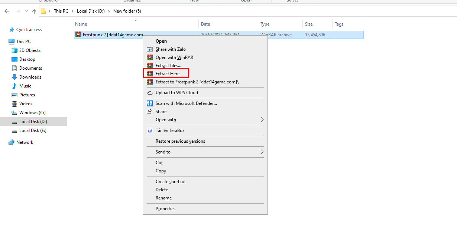
Task: Click the Documents icon in sidebar
Action: [14, 68]
